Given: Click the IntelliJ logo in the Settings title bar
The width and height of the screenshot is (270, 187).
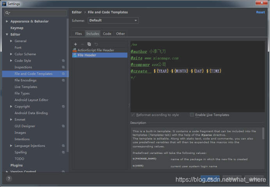Looking at the screenshot, I should pos(4,4).
